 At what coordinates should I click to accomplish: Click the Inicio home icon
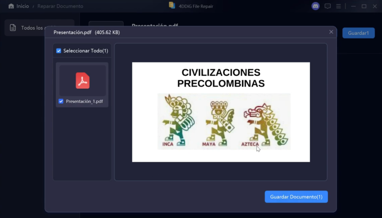pyautogui.click(x=11, y=6)
